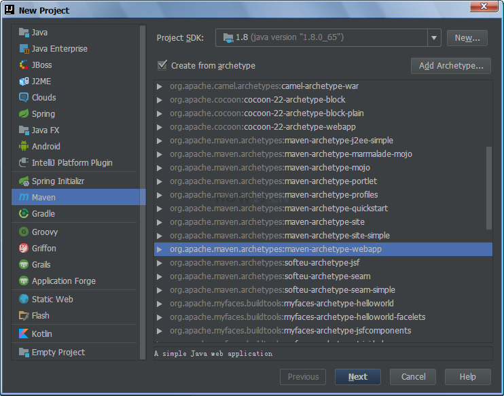Click the Clouds speech-bubble icon

click(x=24, y=97)
